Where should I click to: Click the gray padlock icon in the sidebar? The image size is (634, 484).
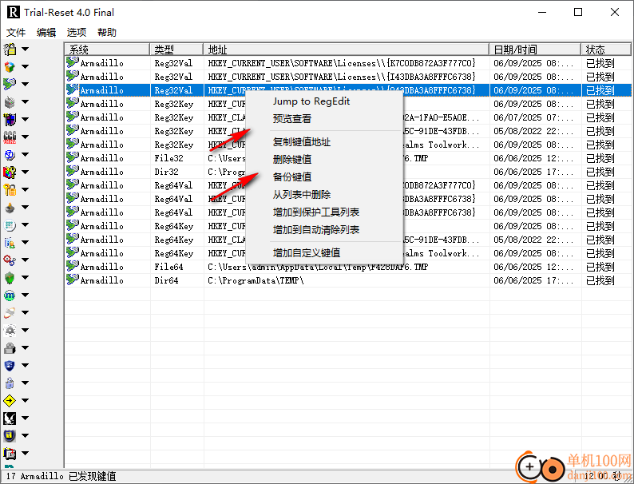(10, 347)
